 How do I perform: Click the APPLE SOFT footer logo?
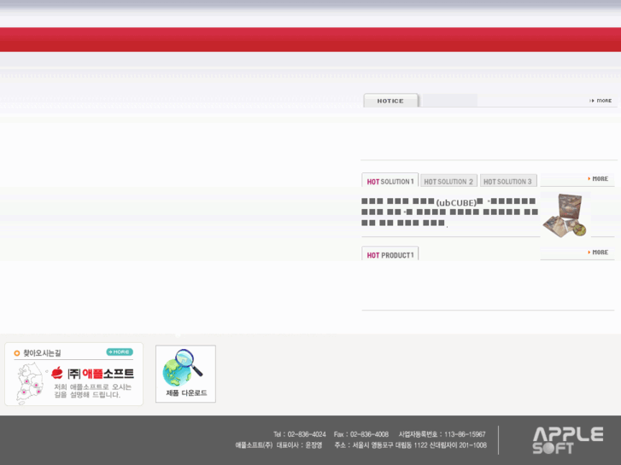point(567,440)
